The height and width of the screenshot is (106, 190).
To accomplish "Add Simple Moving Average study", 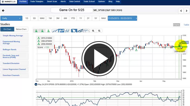I will pyautogui.click(x=14, y=36).
